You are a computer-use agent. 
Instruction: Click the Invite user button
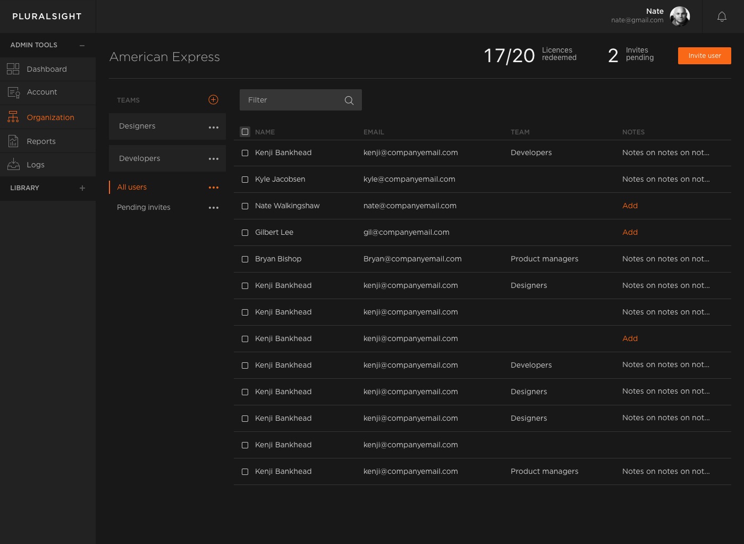705,56
